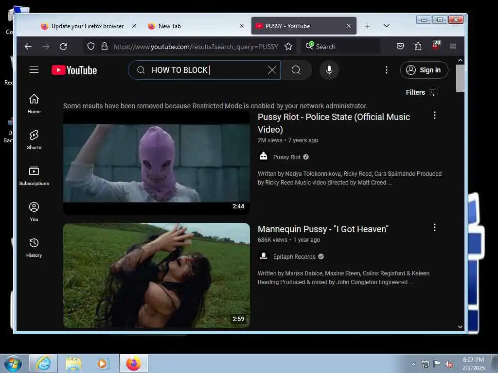The width and height of the screenshot is (498, 373).
Task: Open Pussy Riot channel name link
Action: (287, 157)
